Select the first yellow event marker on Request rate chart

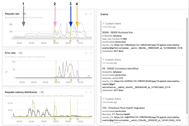pyautogui.click(x=54, y=41)
